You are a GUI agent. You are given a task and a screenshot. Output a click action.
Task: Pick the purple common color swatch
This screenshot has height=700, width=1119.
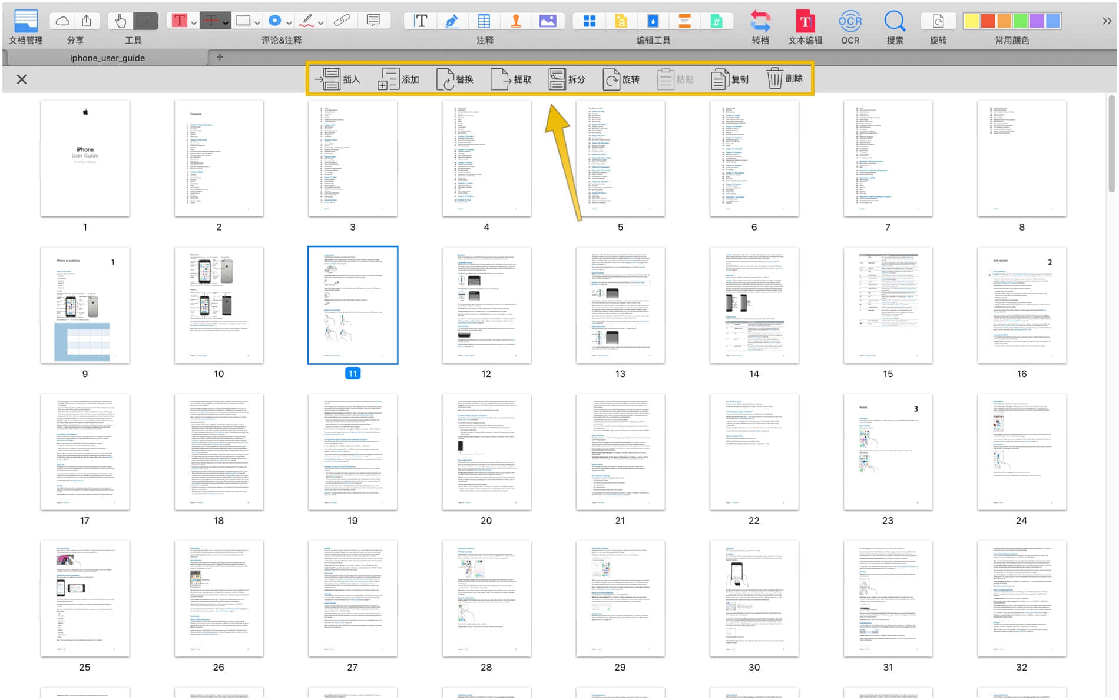(x=1037, y=21)
